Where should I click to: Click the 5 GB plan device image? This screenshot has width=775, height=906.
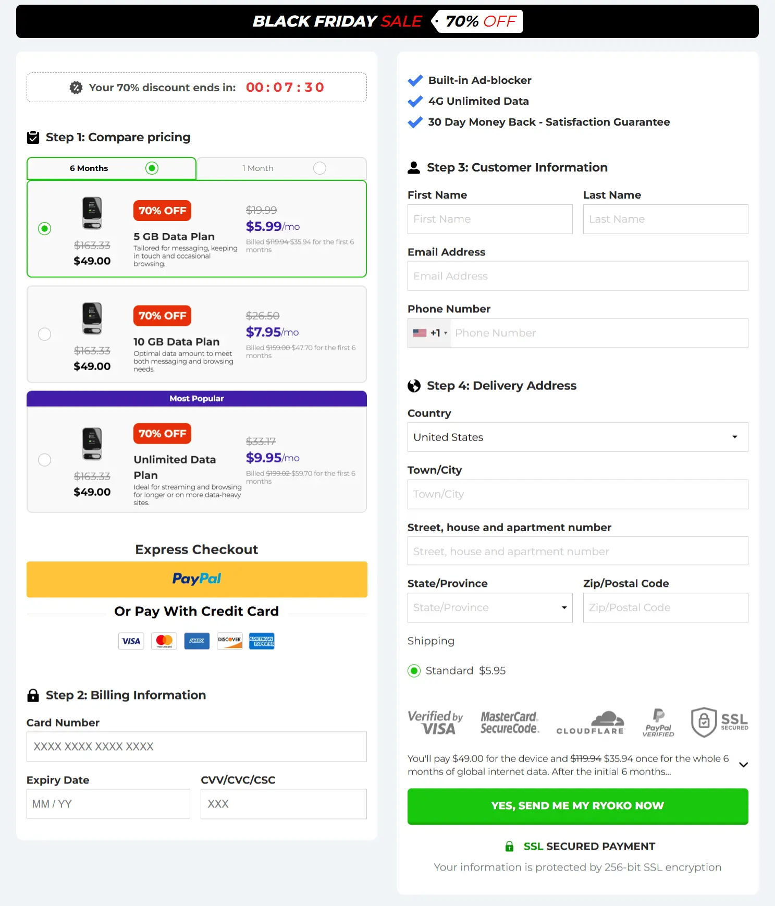(92, 213)
